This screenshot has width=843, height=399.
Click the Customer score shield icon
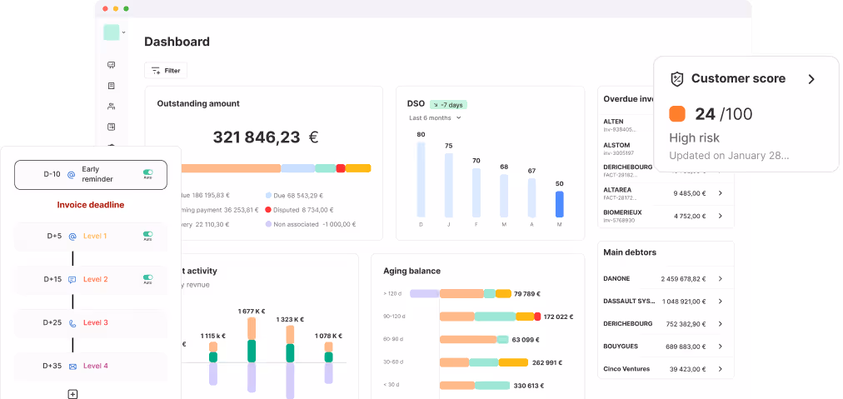677,79
